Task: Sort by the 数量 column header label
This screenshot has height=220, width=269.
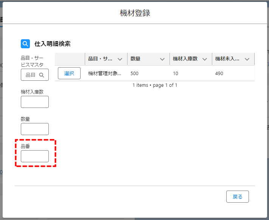Action: [135, 59]
